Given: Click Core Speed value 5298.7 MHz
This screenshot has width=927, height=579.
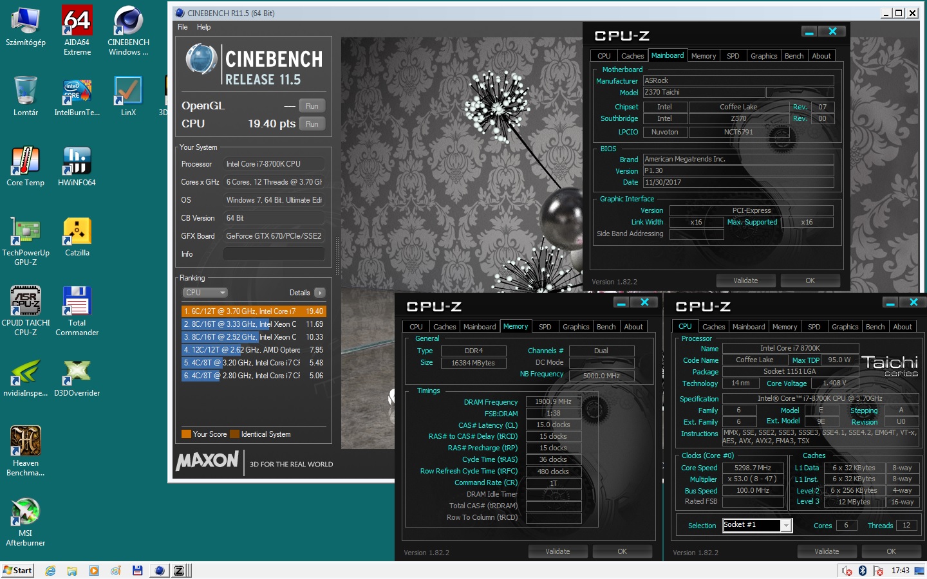Looking at the screenshot, I should point(753,468).
